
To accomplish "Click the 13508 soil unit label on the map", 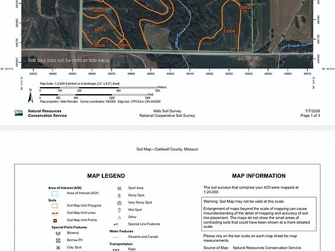I will click(x=229, y=31).
